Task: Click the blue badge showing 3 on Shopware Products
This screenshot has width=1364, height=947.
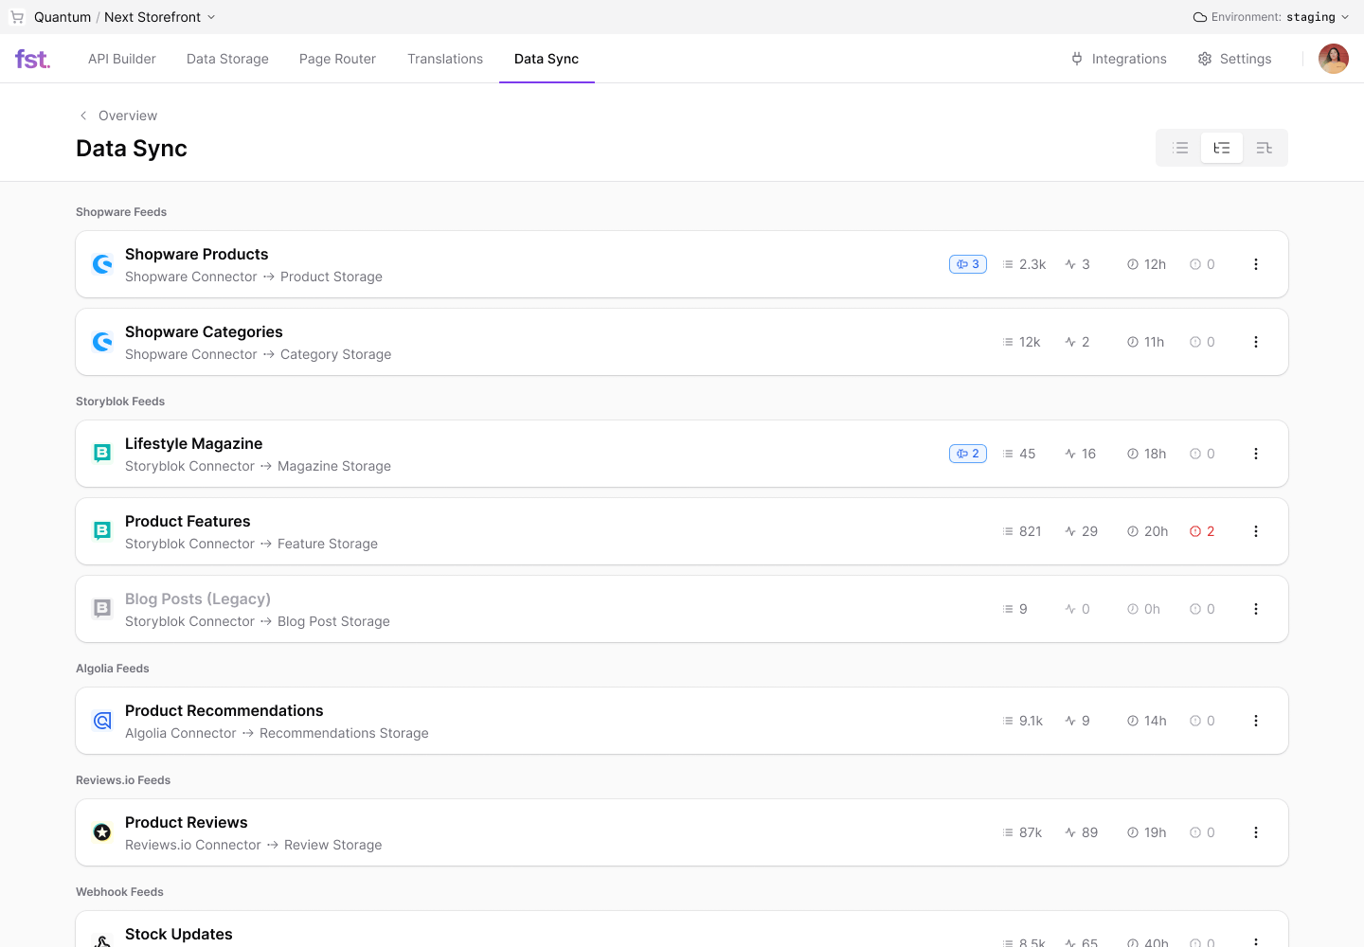Action: (x=968, y=264)
